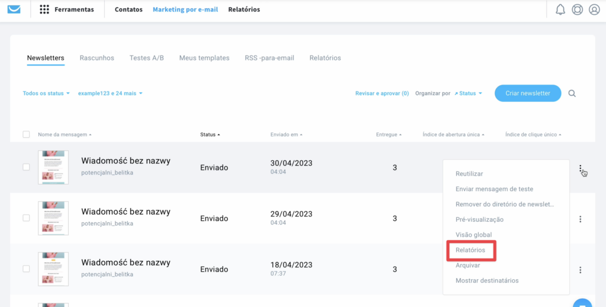Open the user profile icon
The image size is (606, 307).
coord(594,9)
